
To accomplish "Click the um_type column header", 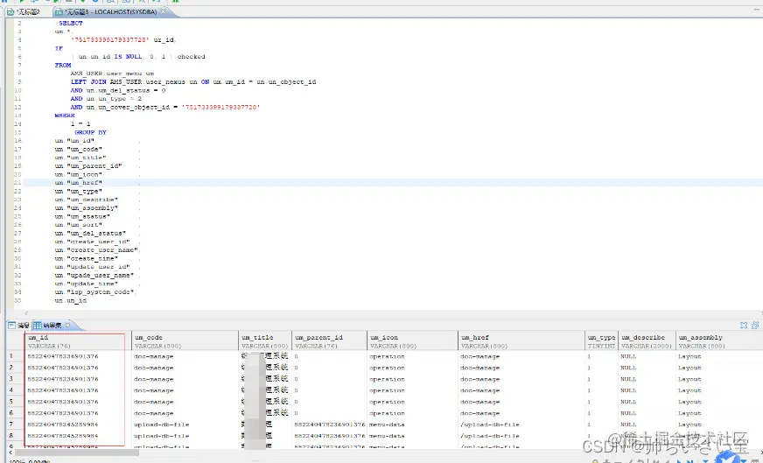I will pos(601,340).
